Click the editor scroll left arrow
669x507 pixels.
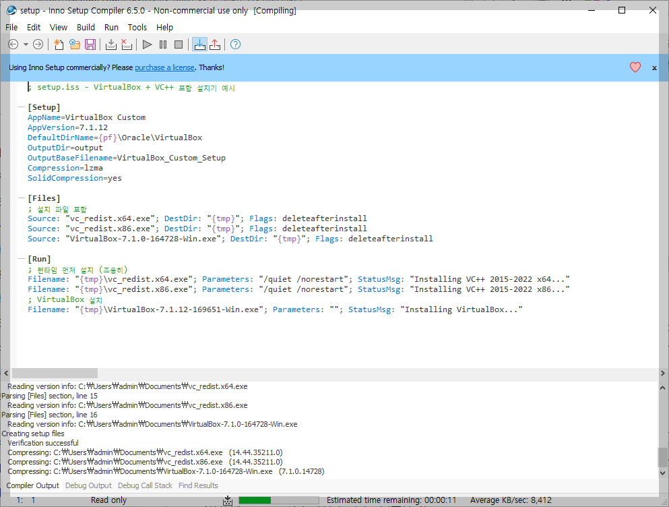click(x=6, y=374)
